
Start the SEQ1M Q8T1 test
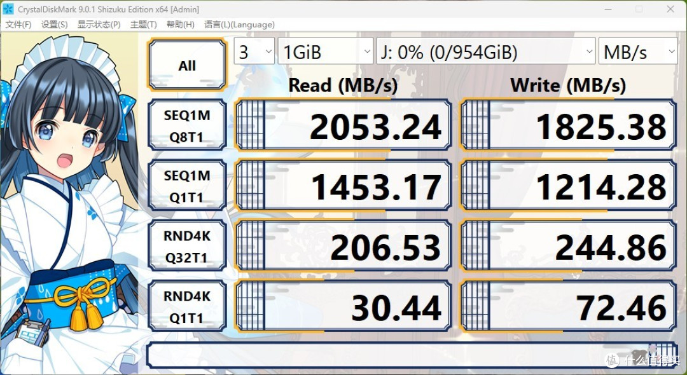pyautogui.click(x=187, y=126)
